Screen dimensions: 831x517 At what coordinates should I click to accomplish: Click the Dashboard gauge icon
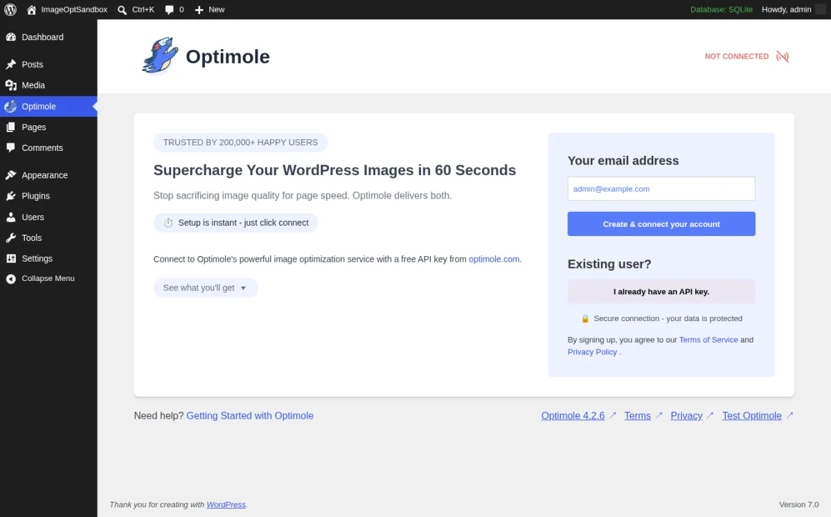click(x=10, y=37)
